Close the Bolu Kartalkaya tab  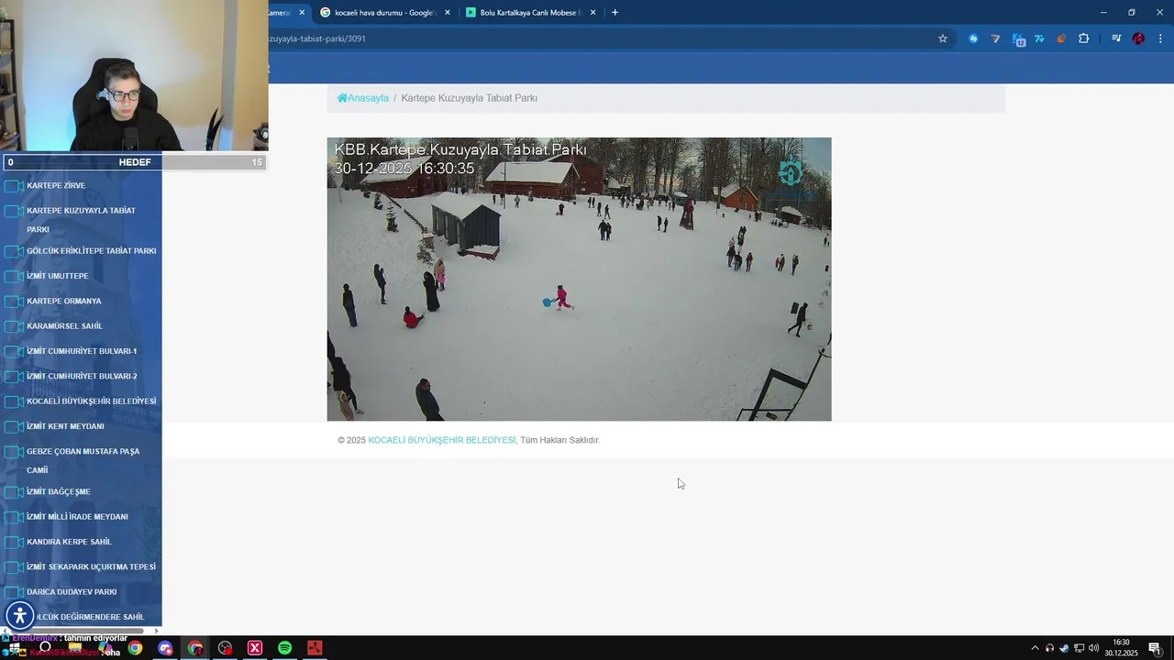593,13
